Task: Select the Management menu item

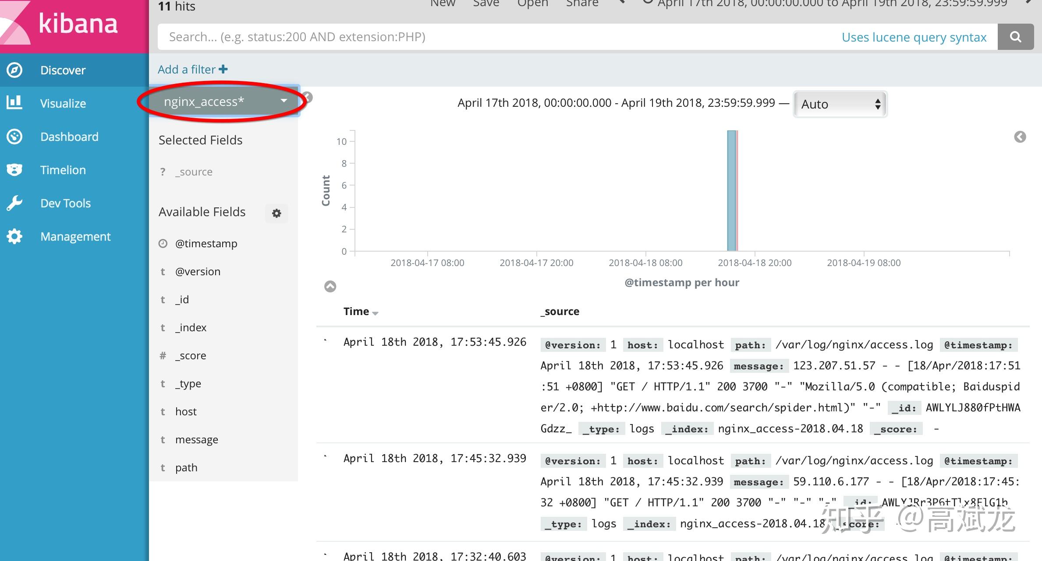Action: point(75,236)
